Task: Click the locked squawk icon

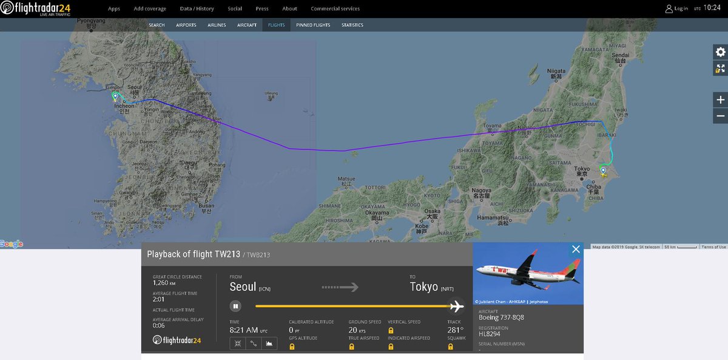Action: pos(450,347)
